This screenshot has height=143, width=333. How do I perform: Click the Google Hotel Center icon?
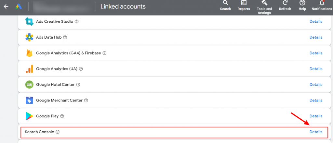29,85
